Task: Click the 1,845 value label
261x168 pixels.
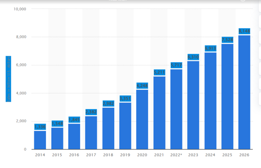Action: point(74,120)
